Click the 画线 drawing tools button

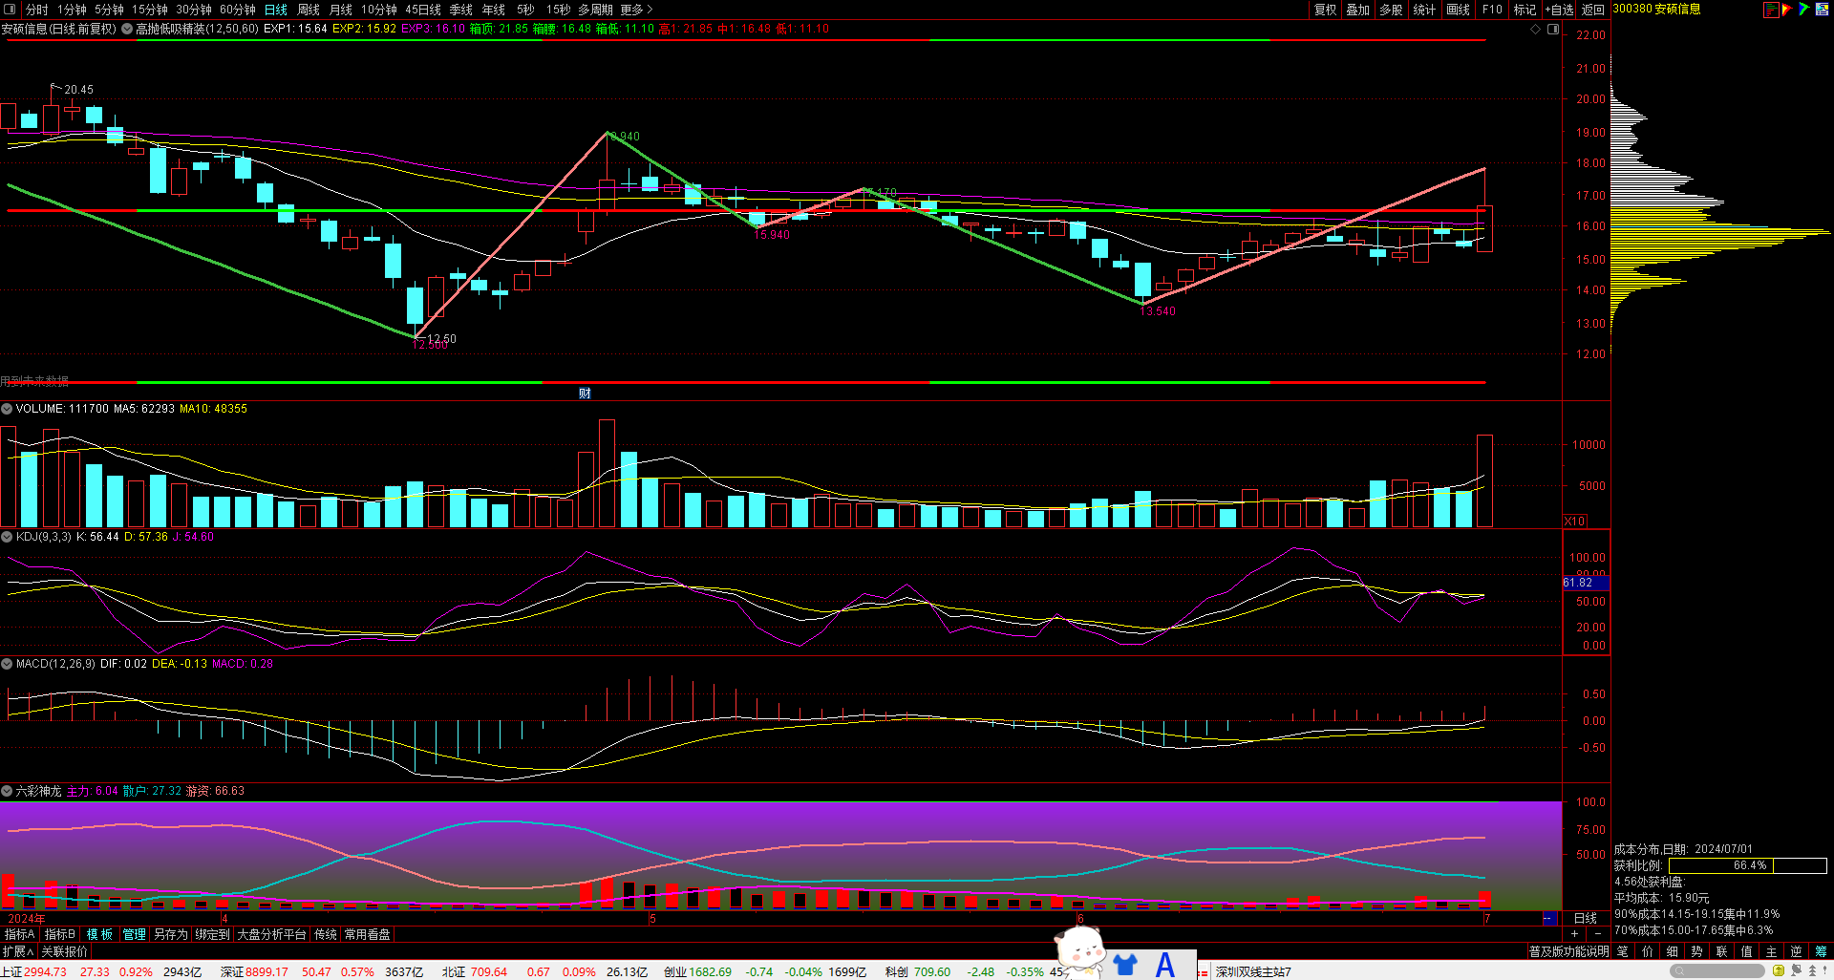coord(1458,10)
